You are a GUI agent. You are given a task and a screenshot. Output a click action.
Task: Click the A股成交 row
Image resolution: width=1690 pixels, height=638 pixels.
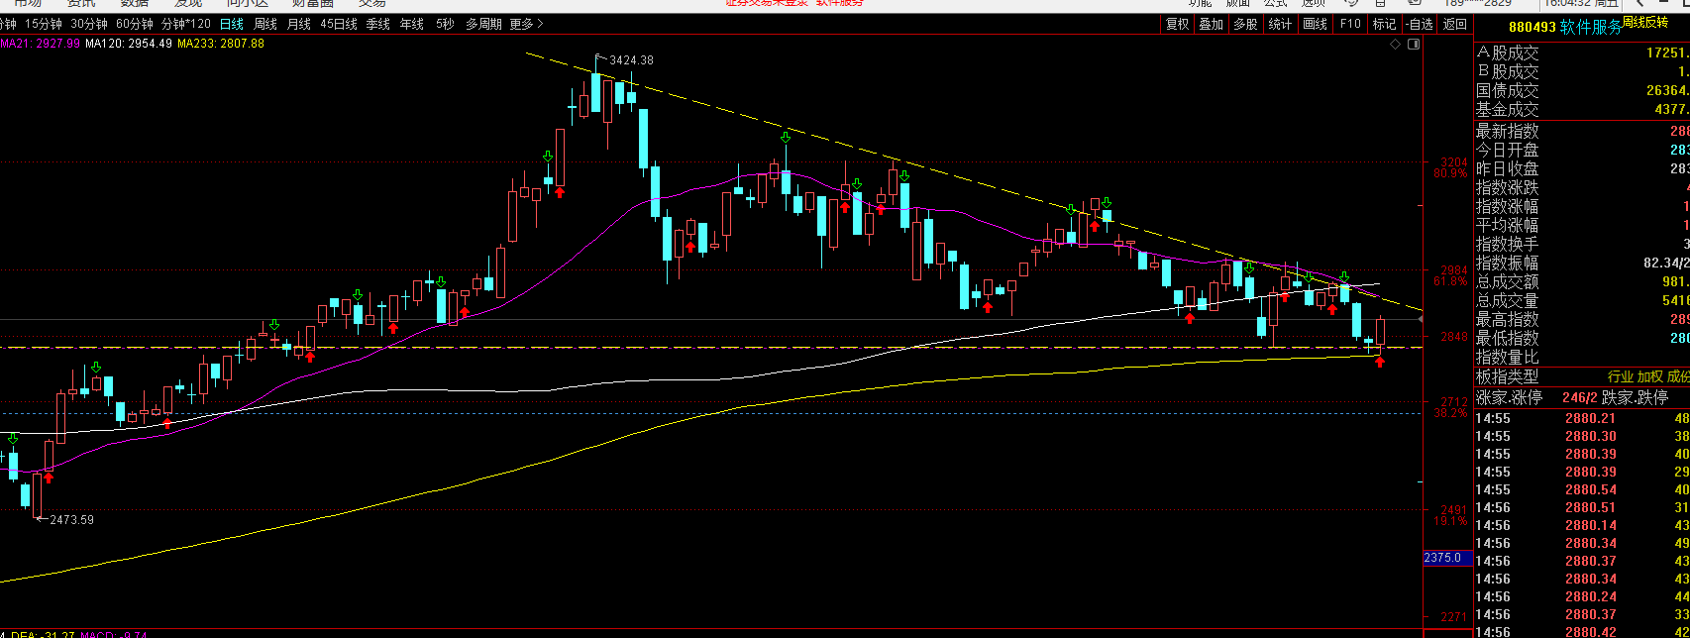click(x=1582, y=53)
